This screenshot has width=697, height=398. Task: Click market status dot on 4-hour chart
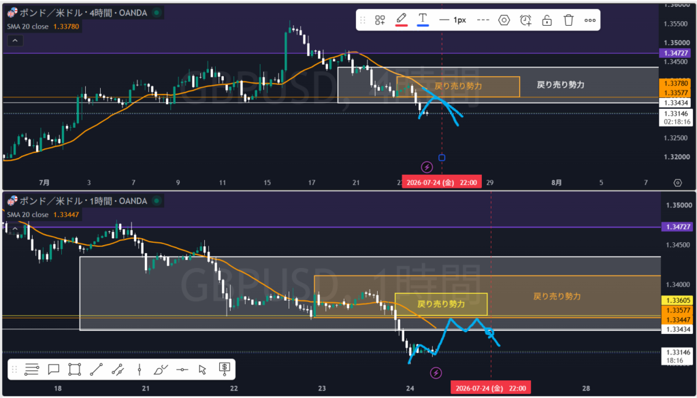[x=157, y=13]
